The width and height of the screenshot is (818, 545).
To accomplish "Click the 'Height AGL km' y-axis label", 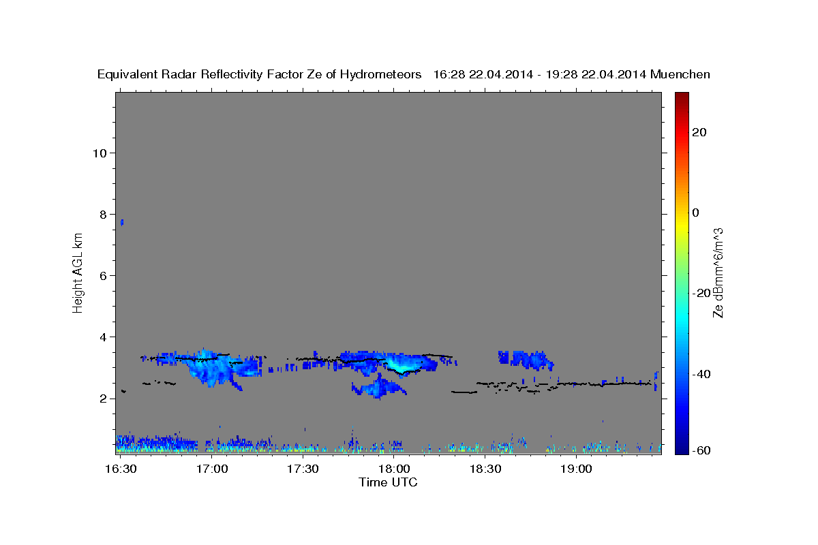I will coord(78,273).
